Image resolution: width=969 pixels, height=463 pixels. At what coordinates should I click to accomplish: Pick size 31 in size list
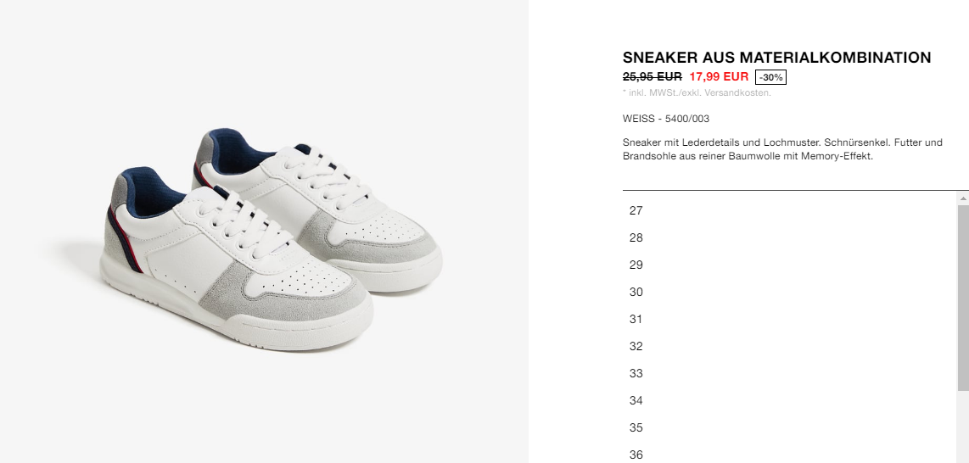(790, 319)
